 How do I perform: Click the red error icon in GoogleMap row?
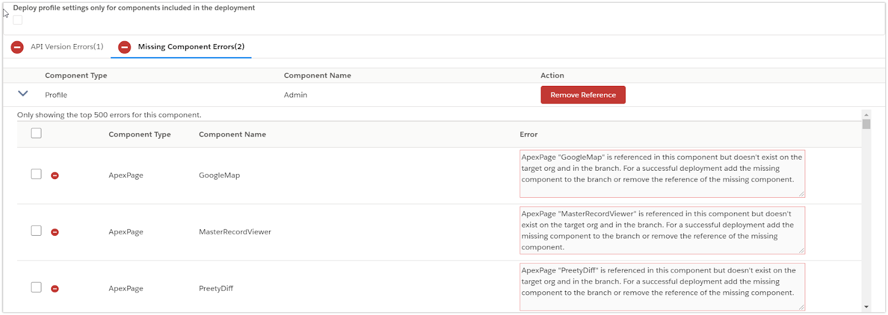[55, 176]
